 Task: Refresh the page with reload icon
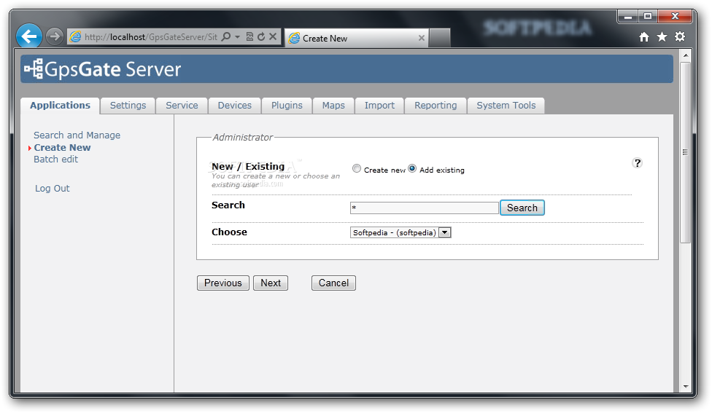(x=261, y=36)
